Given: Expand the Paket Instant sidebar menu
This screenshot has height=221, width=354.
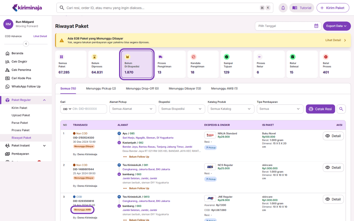Looking at the screenshot, I should (44, 146).
